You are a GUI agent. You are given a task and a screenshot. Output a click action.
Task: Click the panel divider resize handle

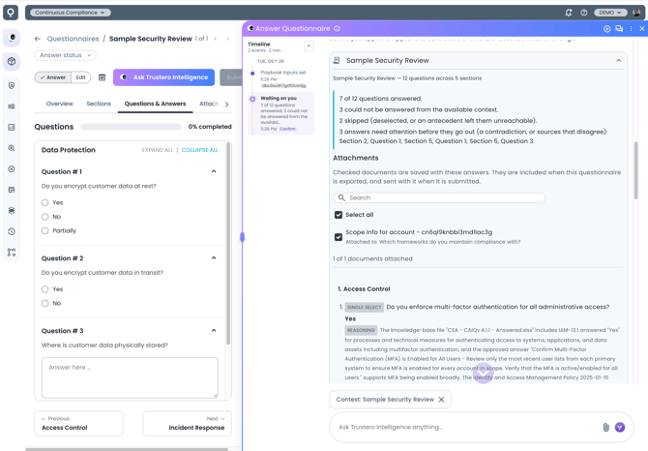pyautogui.click(x=242, y=237)
